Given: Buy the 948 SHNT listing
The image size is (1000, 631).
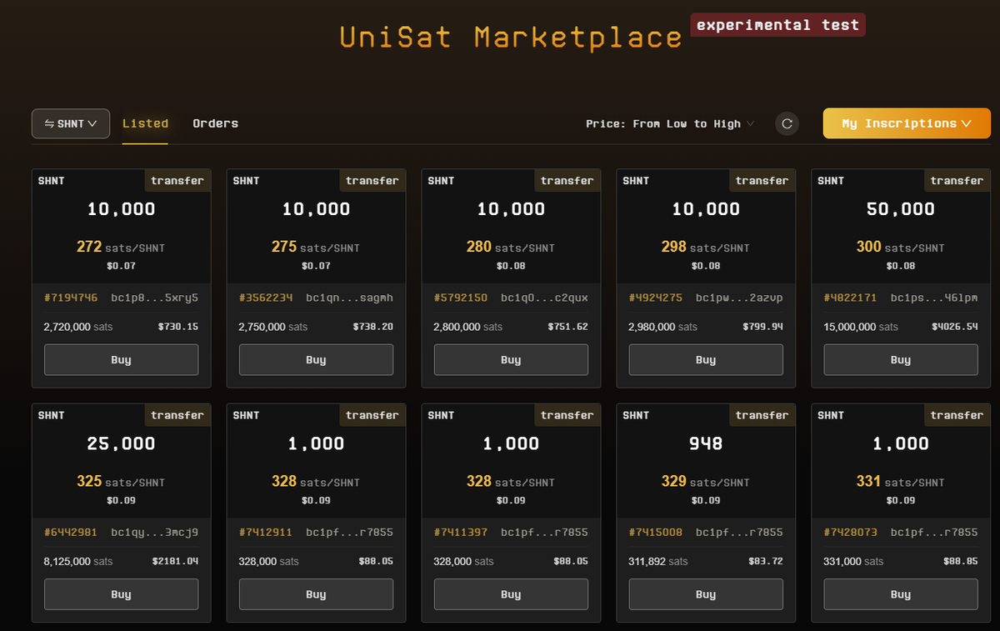Looking at the screenshot, I should pos(706,594).
